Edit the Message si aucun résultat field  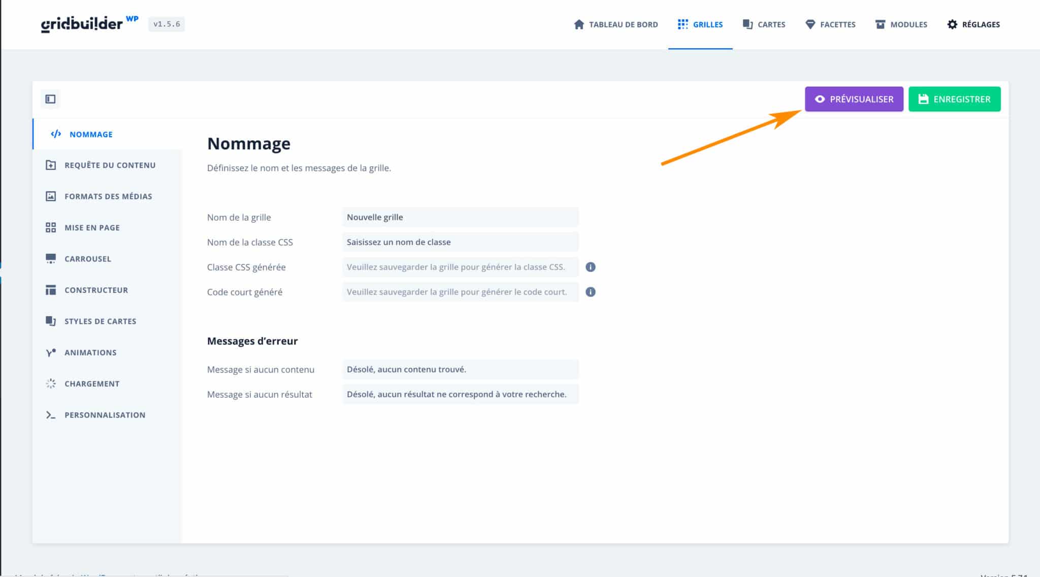tap(460, 394)
